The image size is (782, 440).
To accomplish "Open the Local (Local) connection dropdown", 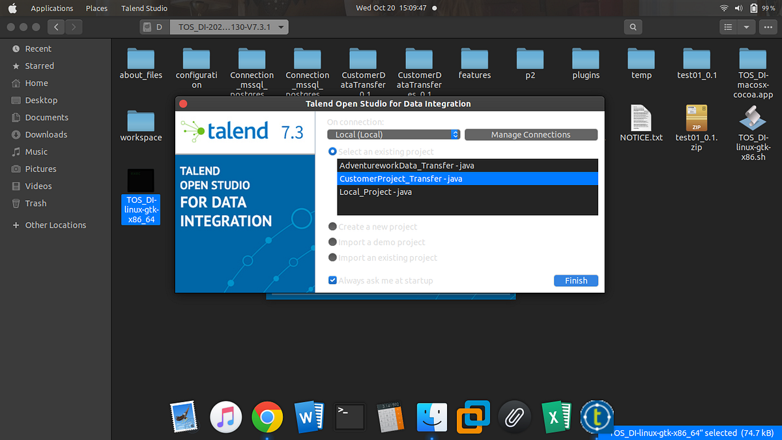I will pos(394,134).
